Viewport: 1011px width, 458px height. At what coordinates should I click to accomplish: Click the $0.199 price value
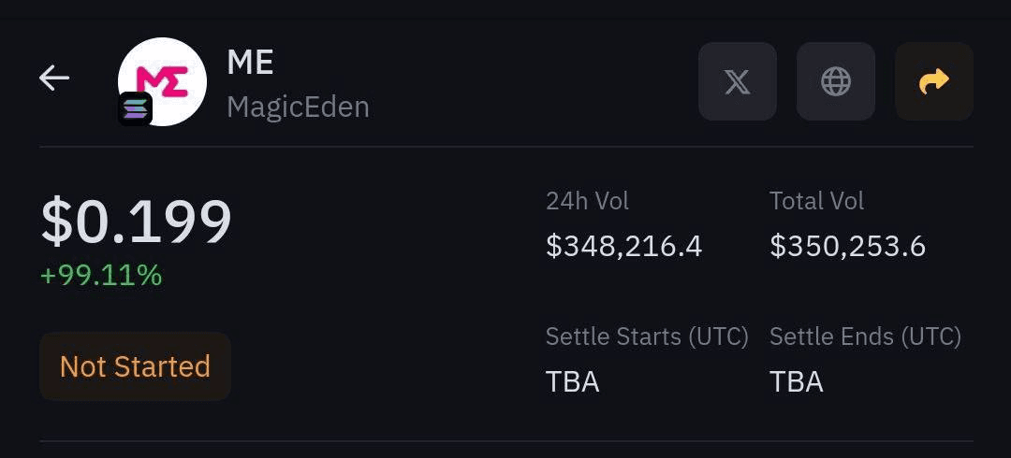pos(136,222)
